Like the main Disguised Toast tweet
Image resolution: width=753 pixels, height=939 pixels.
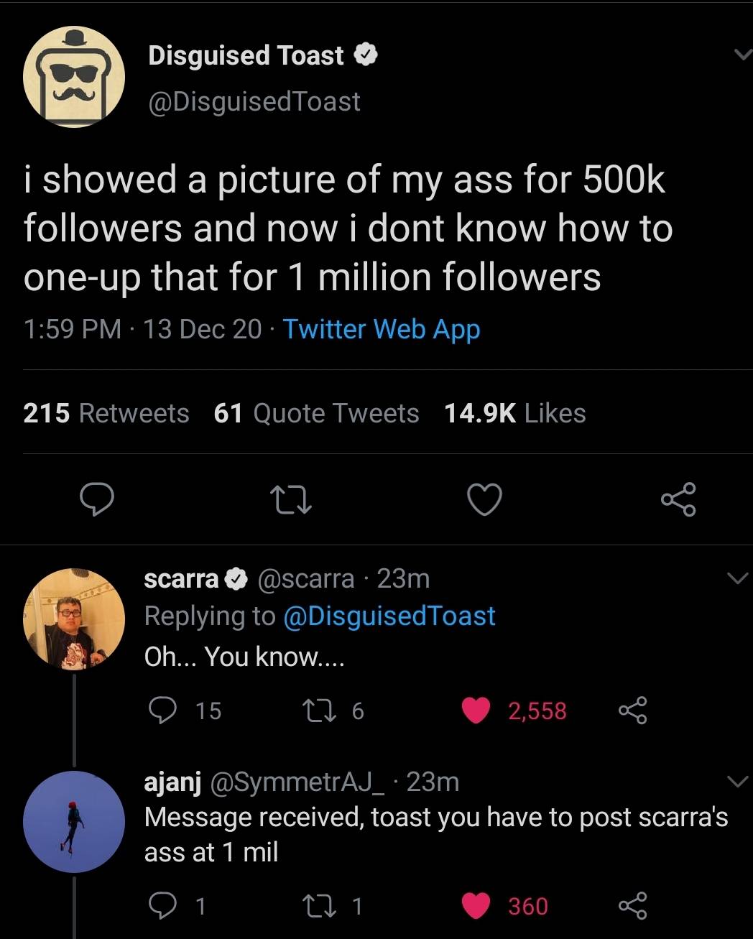point(485,500)
